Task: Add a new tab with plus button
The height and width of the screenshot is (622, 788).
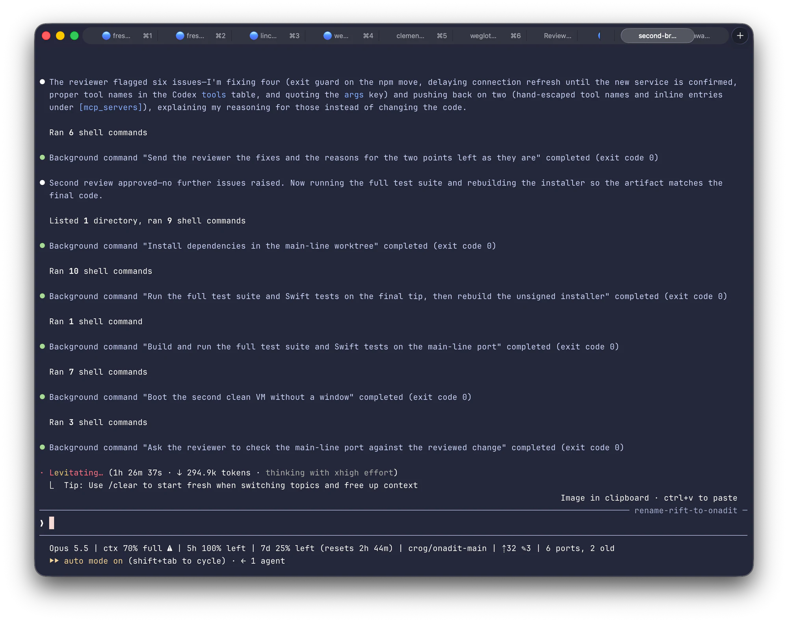Action: [740, 36]
